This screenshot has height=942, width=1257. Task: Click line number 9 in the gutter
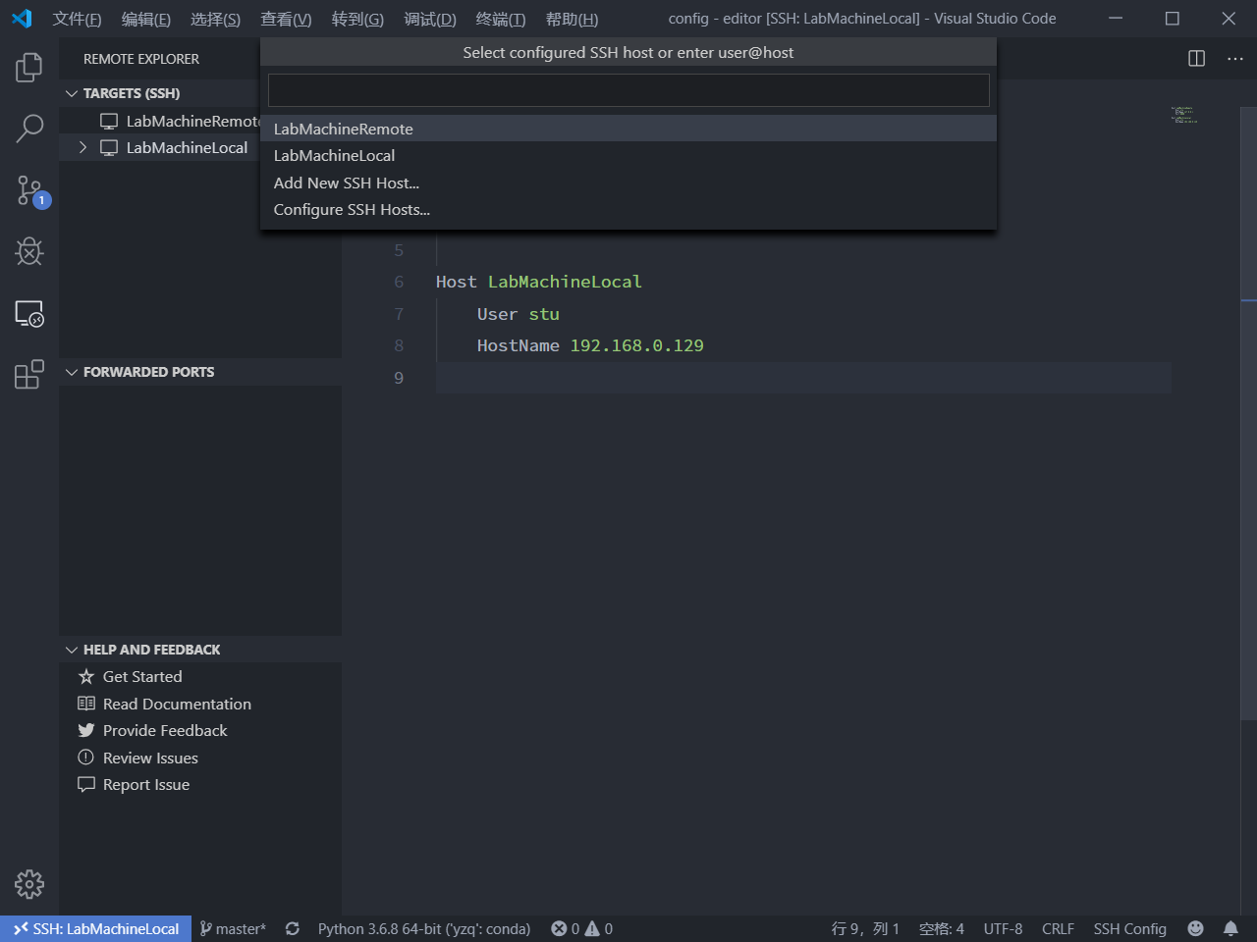tap(399, 378)
